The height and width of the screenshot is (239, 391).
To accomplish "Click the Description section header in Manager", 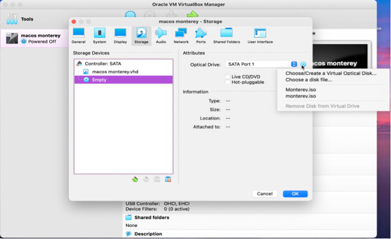I will pyautogui.click(x=148, y=234).
